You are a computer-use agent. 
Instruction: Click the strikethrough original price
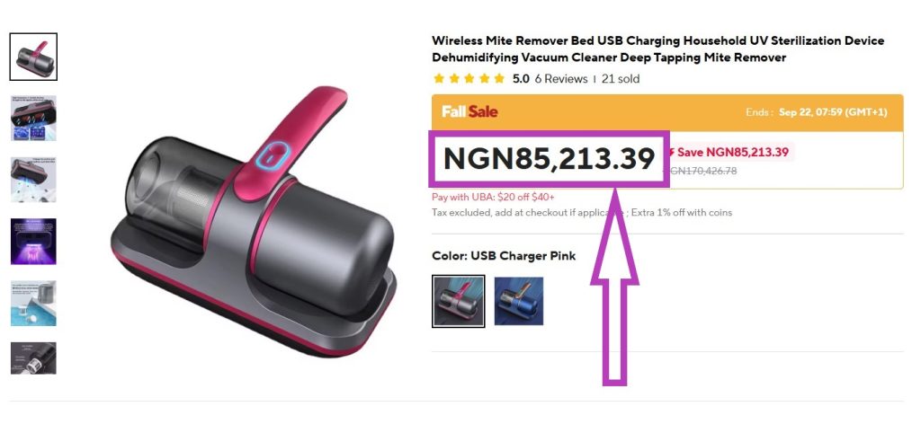(700, 172)
